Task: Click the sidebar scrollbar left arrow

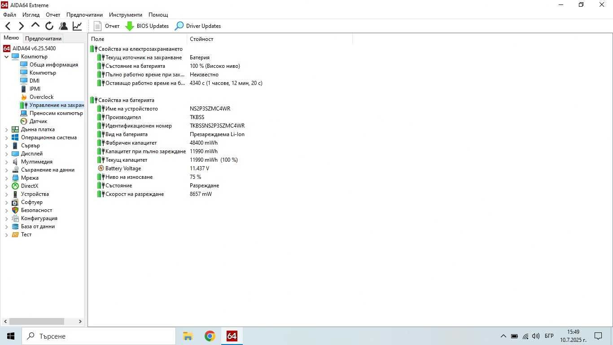Action: [x=5, y=321]
